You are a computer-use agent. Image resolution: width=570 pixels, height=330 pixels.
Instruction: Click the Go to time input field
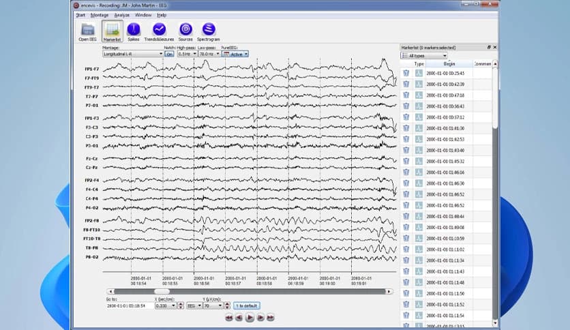point(128,305)
